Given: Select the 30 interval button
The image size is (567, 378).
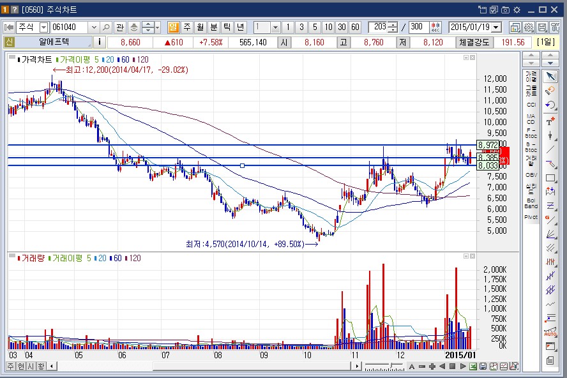Looking at the screenshot, I should tap(342, 27).
